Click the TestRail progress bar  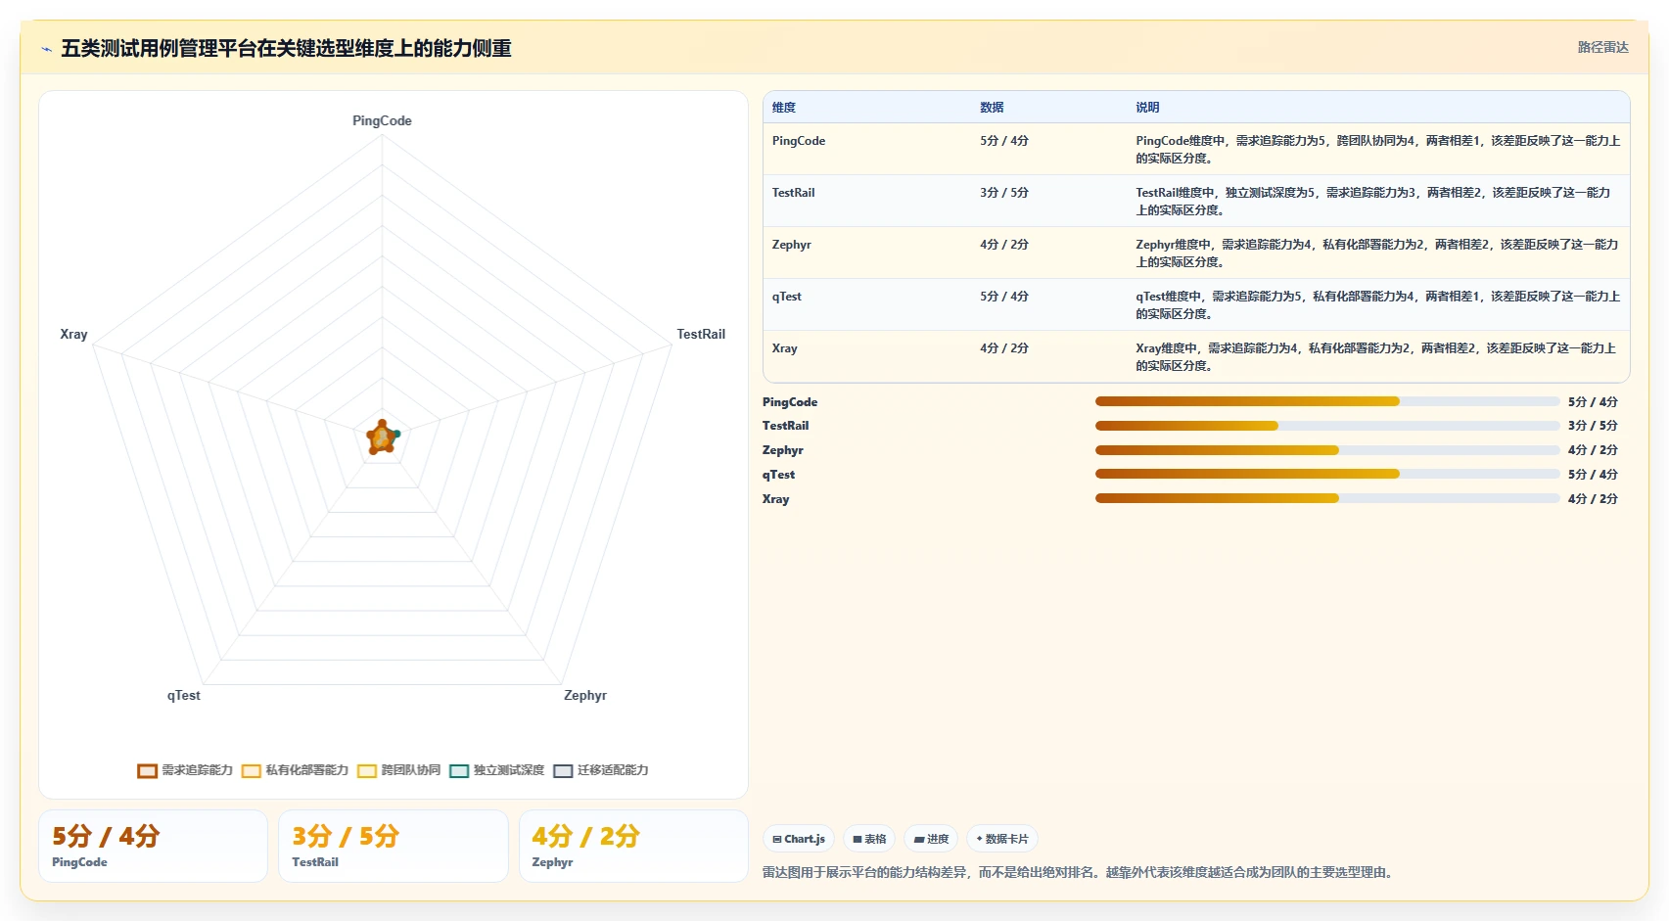[1327, 426]
